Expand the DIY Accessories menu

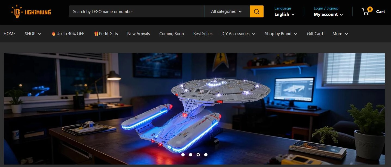tap(238, 34)
